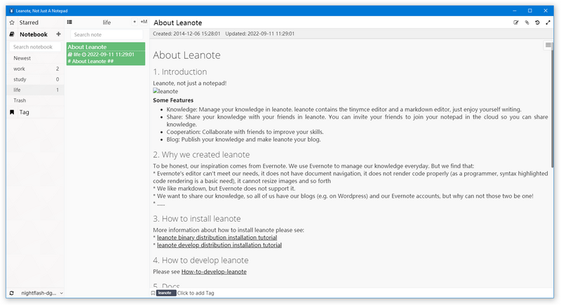561x305 pixels.
Task: Select the life notebook in sidebar
Action: tap(35, 90)
